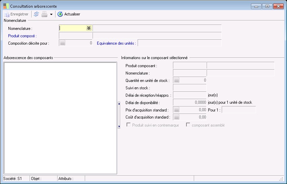Open the printer dropdown arrow
This screenshot has height=184, width=287.
51,14
